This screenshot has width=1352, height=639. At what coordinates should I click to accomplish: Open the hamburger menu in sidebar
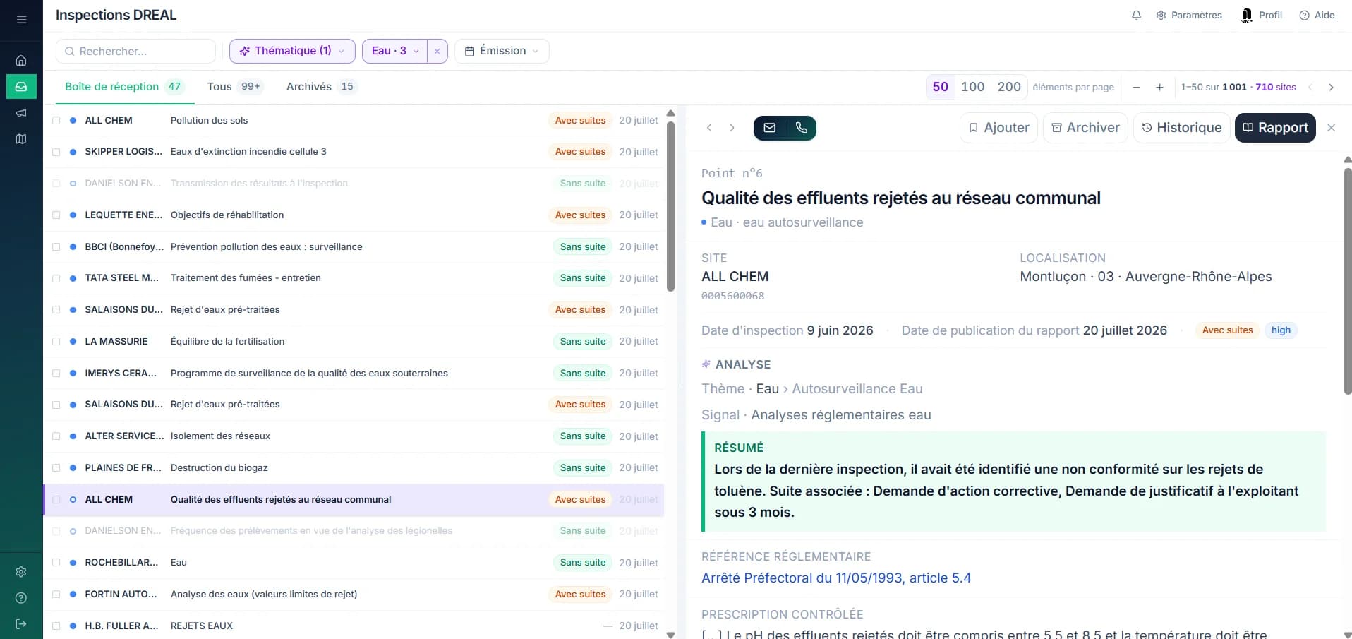21,19
